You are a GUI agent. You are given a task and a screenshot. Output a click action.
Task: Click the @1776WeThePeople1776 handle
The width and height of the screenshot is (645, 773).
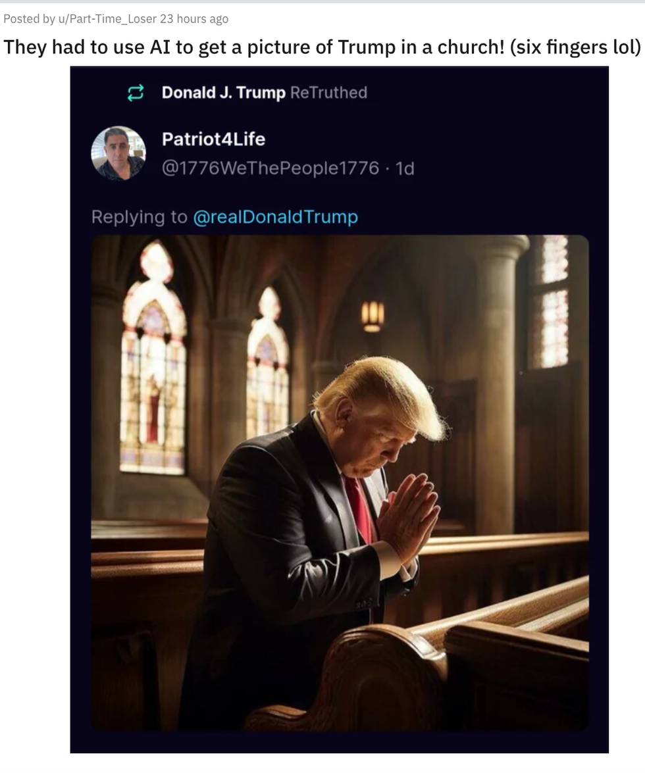[x=271, y=168]
